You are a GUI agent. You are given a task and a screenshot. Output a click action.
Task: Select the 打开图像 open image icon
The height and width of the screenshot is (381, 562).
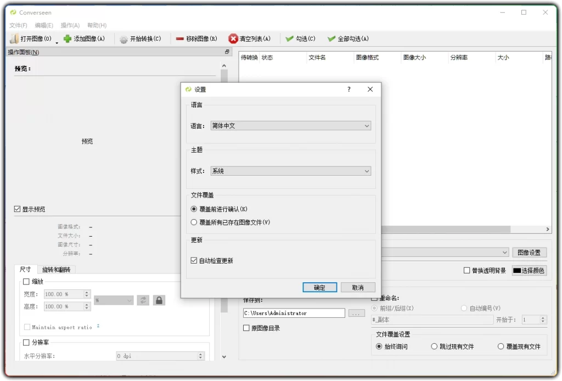pyautogui.click(x=14, y=38)
